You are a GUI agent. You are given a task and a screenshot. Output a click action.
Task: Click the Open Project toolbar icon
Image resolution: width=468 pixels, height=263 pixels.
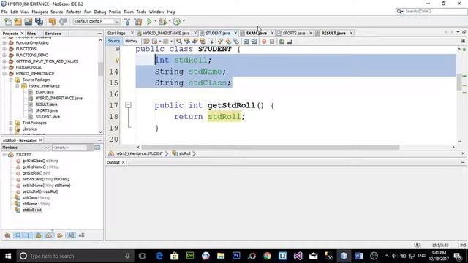tap(29, 21)
